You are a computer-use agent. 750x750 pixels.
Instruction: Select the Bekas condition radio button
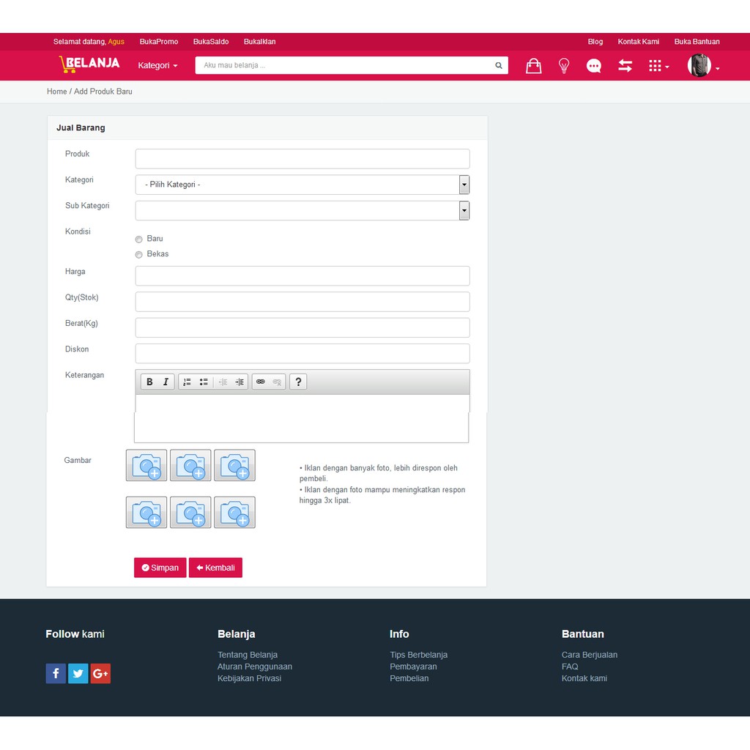[x=138, y=254]
